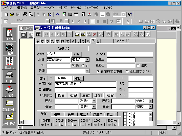Switch to the 履歴 1 tab
182x136 pixels.
tap(84, 114)
